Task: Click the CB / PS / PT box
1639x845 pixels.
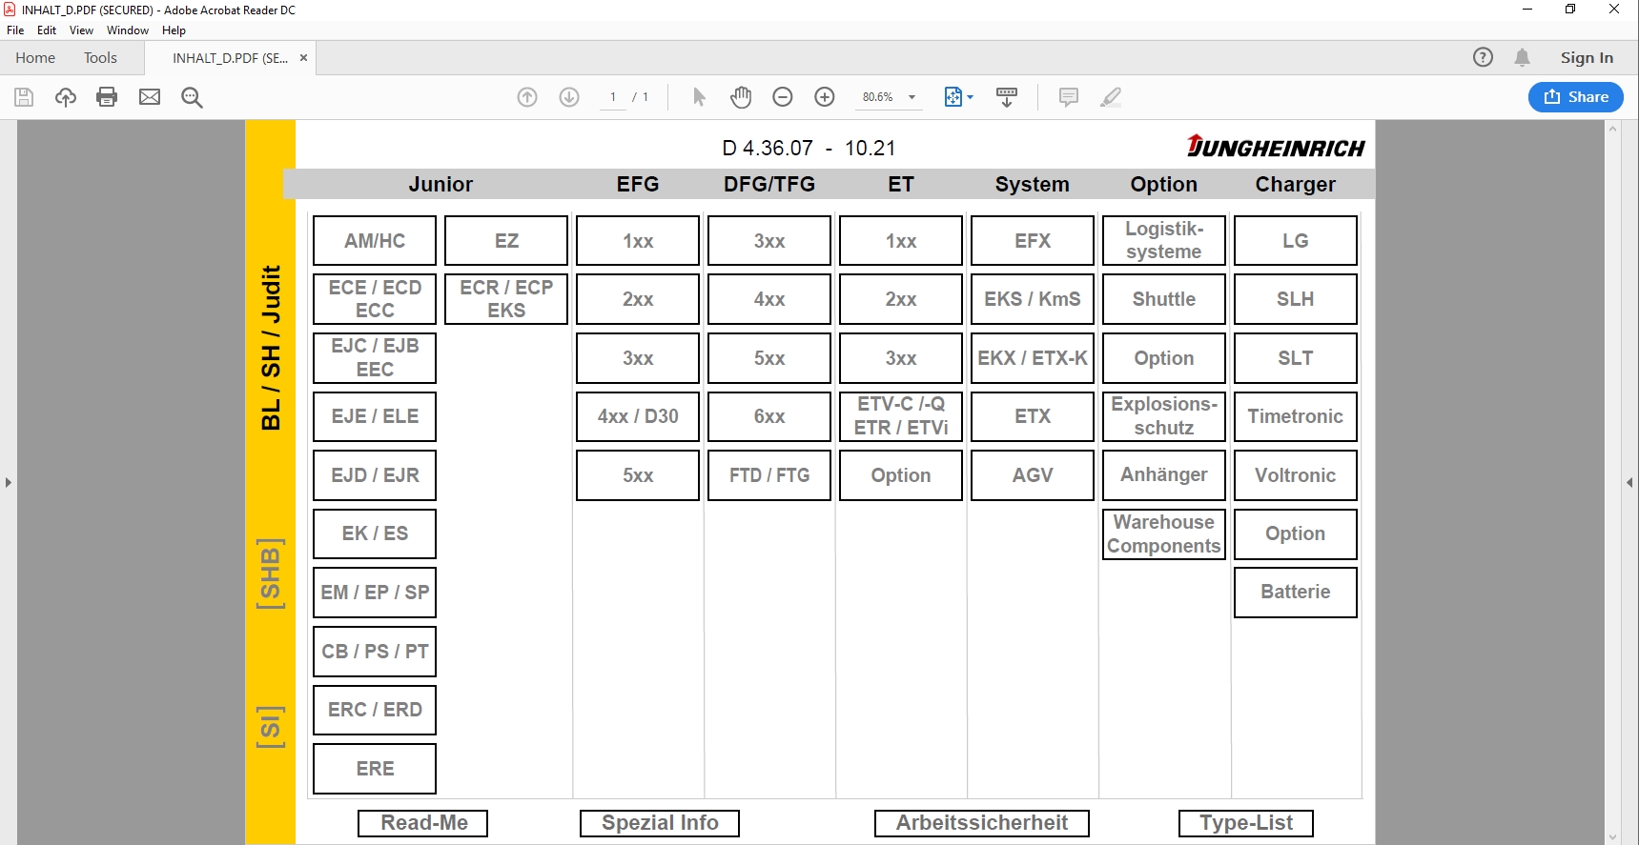Action: click(375, 652)
